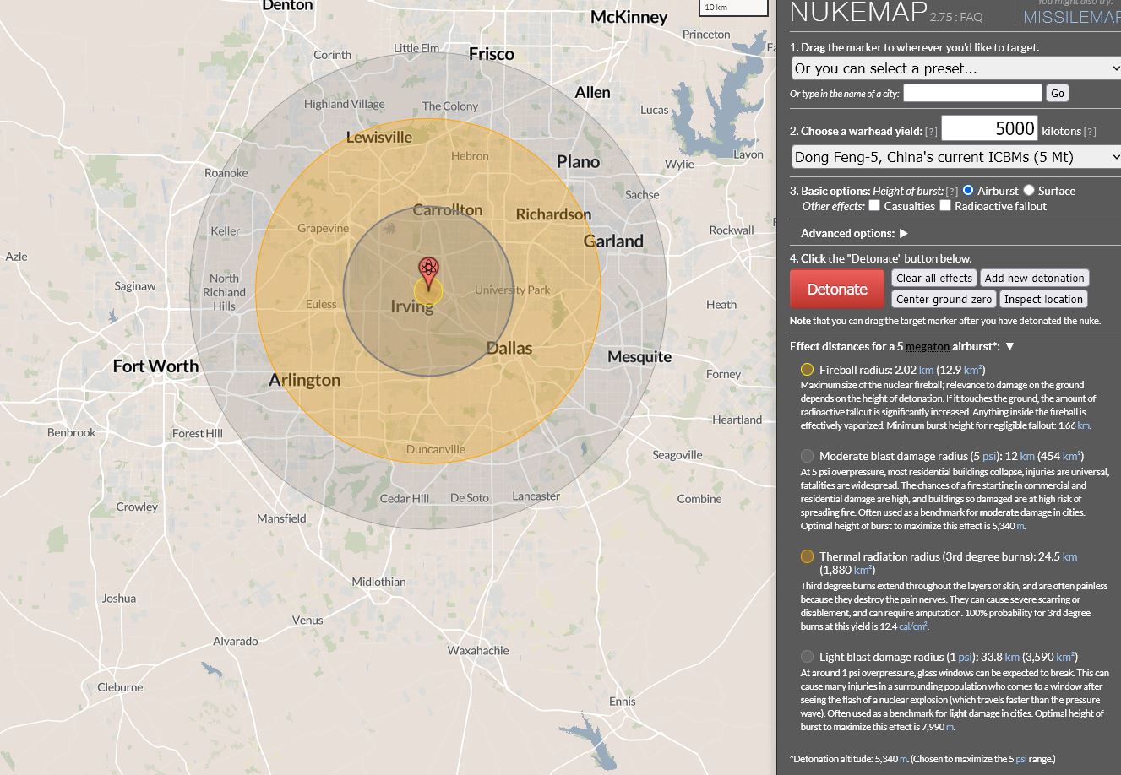Click the help [?] next to kilotons

[1090, 132]
